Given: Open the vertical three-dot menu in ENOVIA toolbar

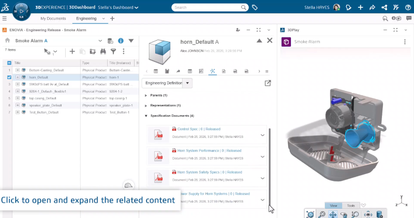Looking at the screenshot, I should [x=124, y=52].
